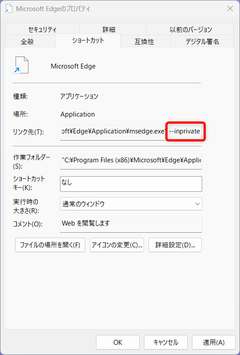
Task: Click the shortcut file icon beside Microsoft Edge
Action: [x=21, y=65]
